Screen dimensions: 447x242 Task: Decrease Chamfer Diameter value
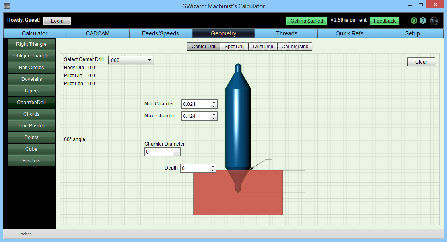coord(177,154)
